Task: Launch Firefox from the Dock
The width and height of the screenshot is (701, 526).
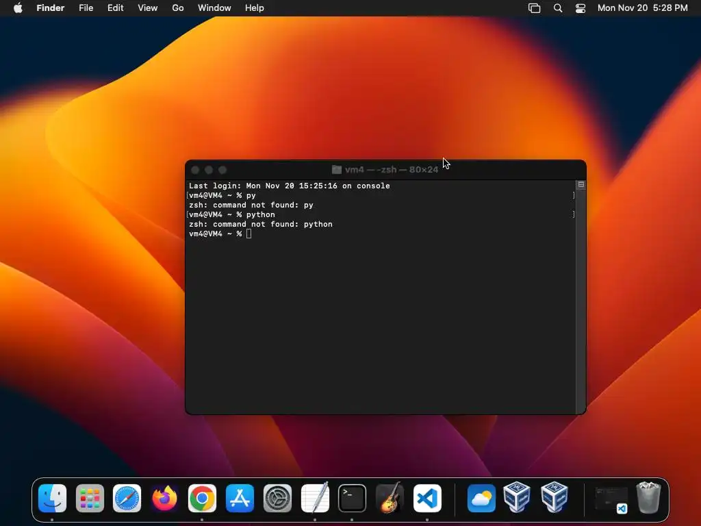Action: click(x=164, y=499)
